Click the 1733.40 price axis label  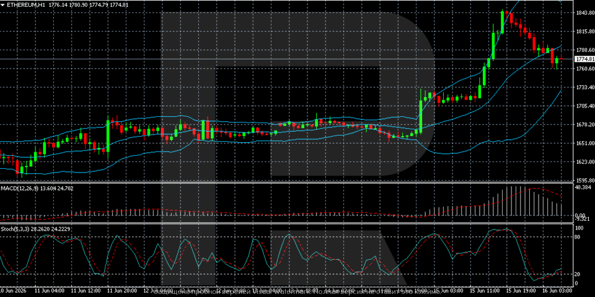pyautogui.click(x=584, y=87)
